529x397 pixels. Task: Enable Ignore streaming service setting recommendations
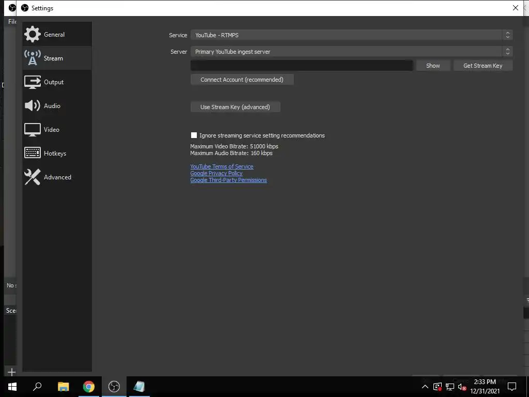pyautogui.click(x=194, y=135)
